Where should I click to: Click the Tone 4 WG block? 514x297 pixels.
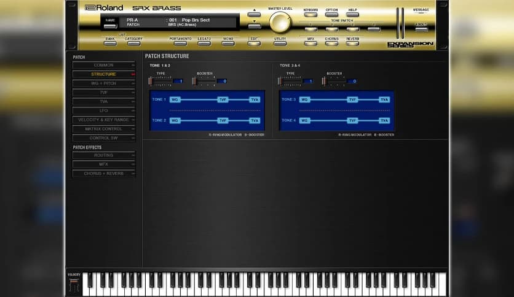coord(304,120)
